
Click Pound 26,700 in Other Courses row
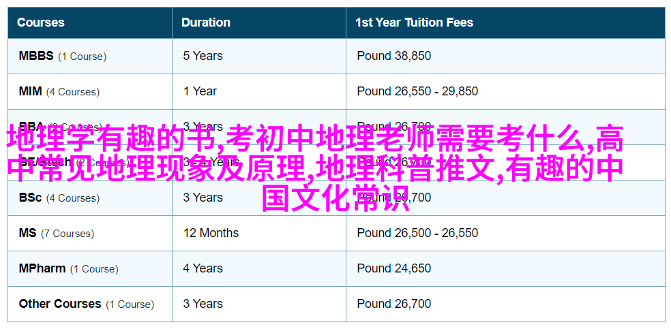click(393, 304)
